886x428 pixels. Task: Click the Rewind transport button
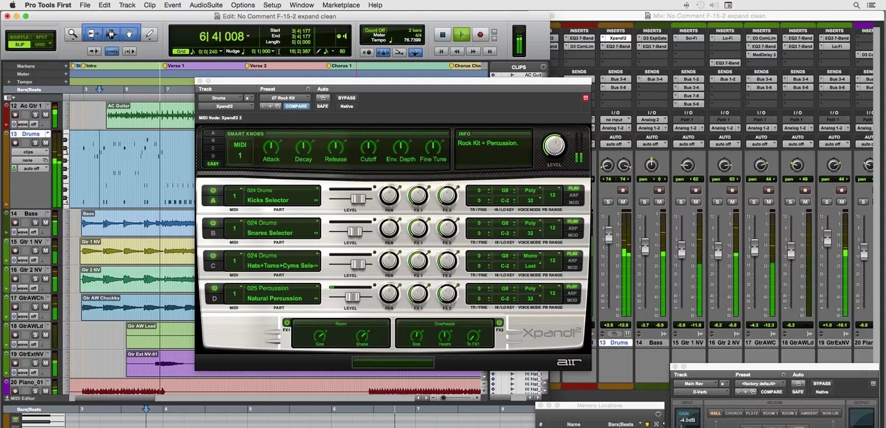[x=457, y=51]
